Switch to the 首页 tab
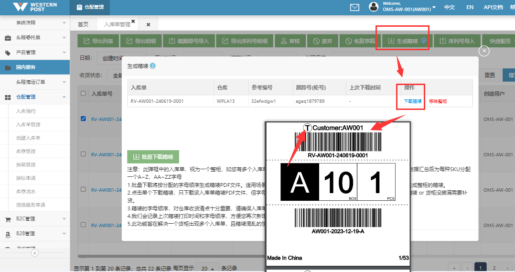The width and height of the screenshot is (515, 272). pyautogui.click(x=83, y=24)
